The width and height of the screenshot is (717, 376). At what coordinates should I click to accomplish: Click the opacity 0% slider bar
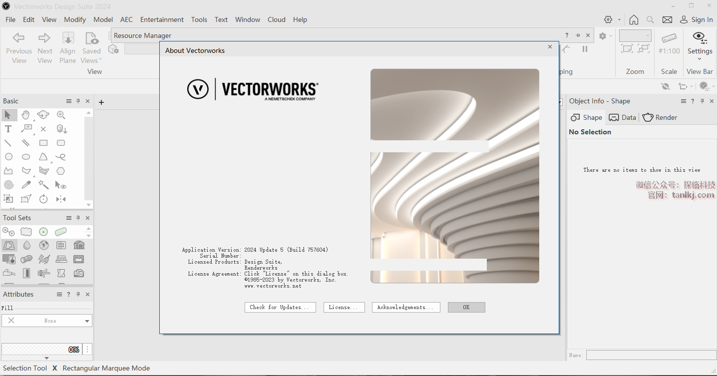point(41,350)
